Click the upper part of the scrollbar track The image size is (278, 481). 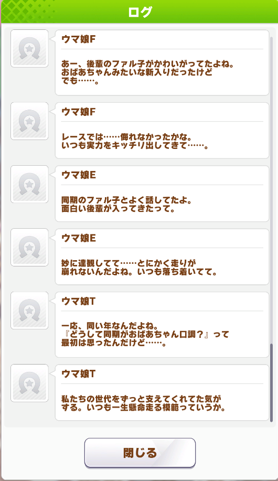pos(271,123)
